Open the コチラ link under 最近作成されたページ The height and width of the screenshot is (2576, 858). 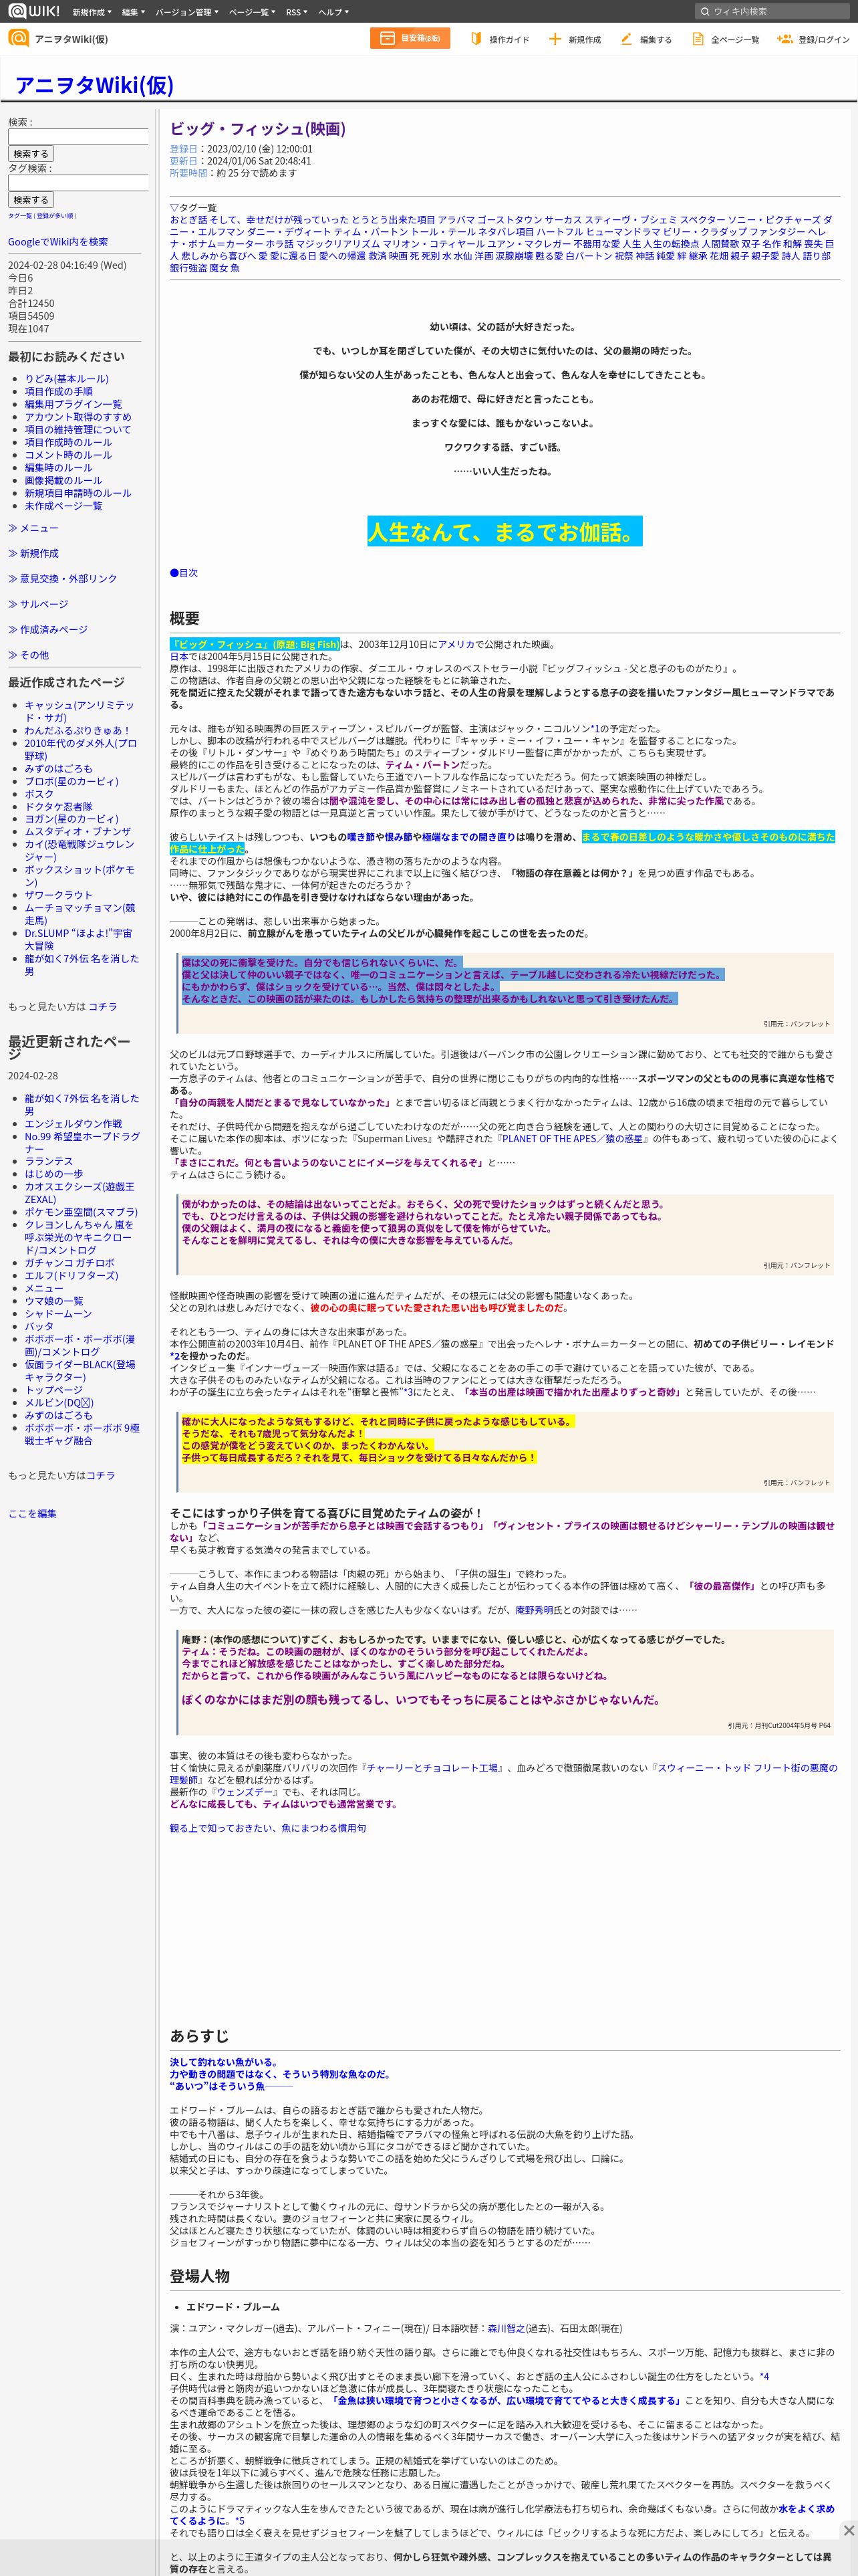pyautogui.click(x=103, y=1007)
